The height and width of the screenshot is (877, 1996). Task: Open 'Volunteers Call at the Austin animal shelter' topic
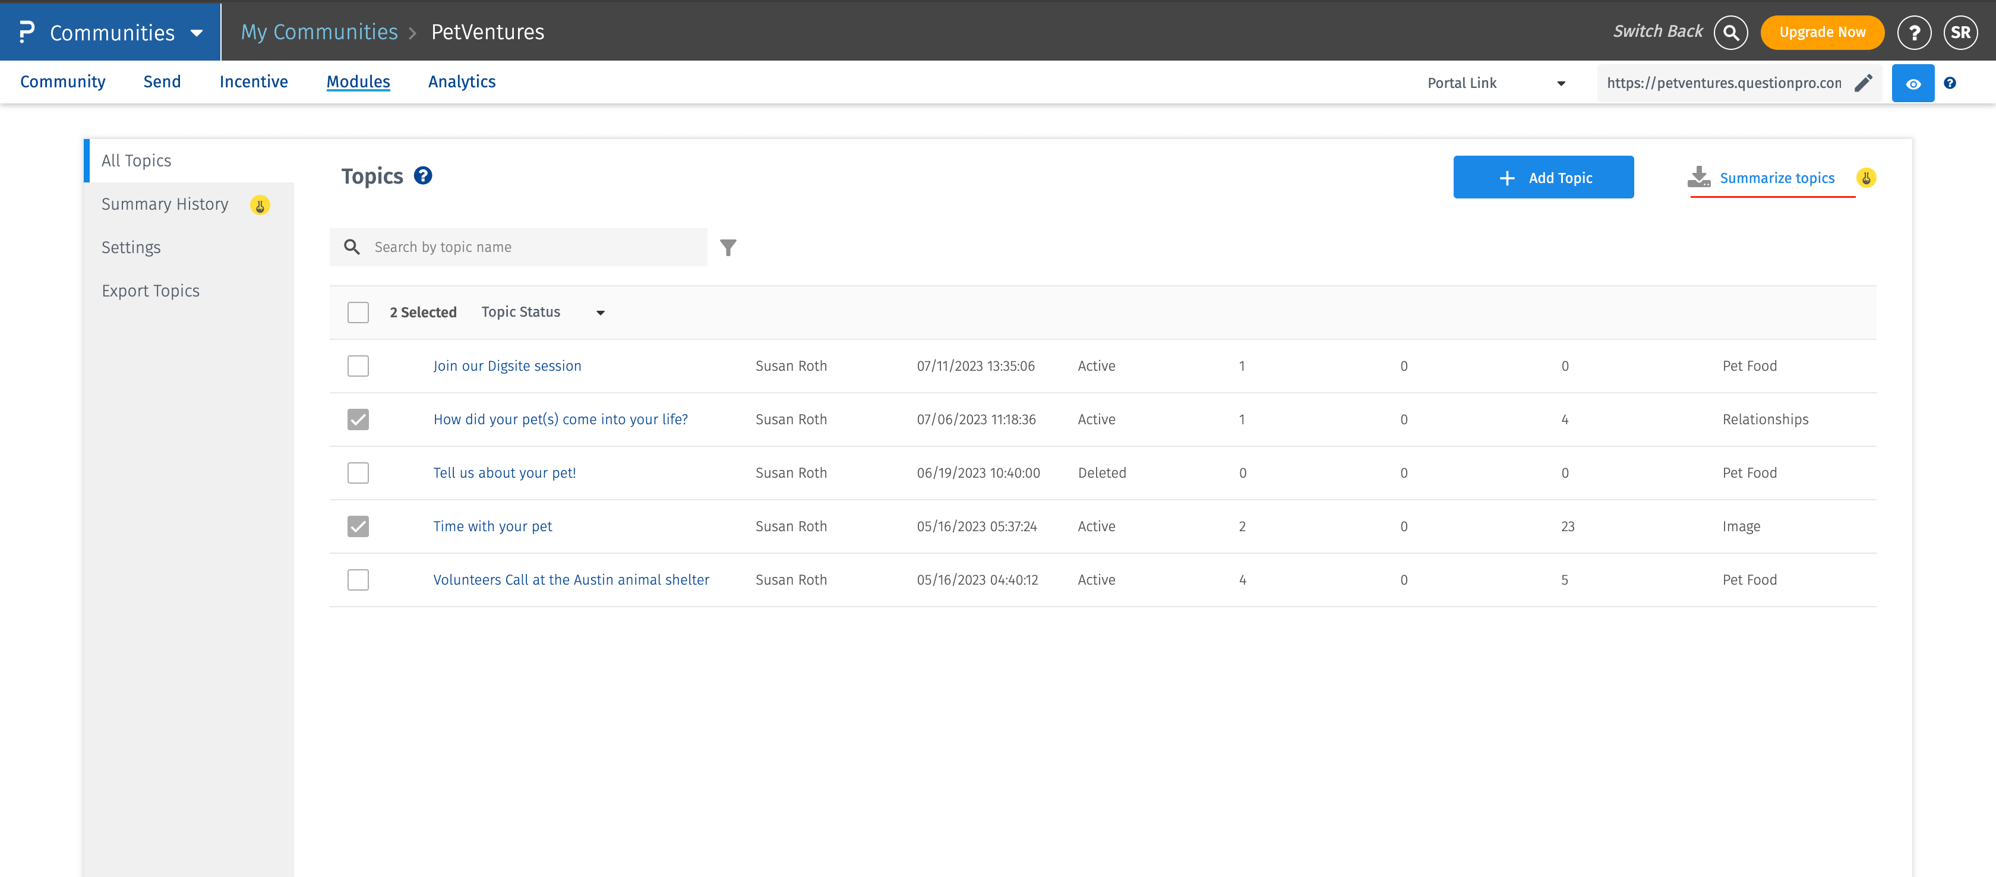coord(571,581)
